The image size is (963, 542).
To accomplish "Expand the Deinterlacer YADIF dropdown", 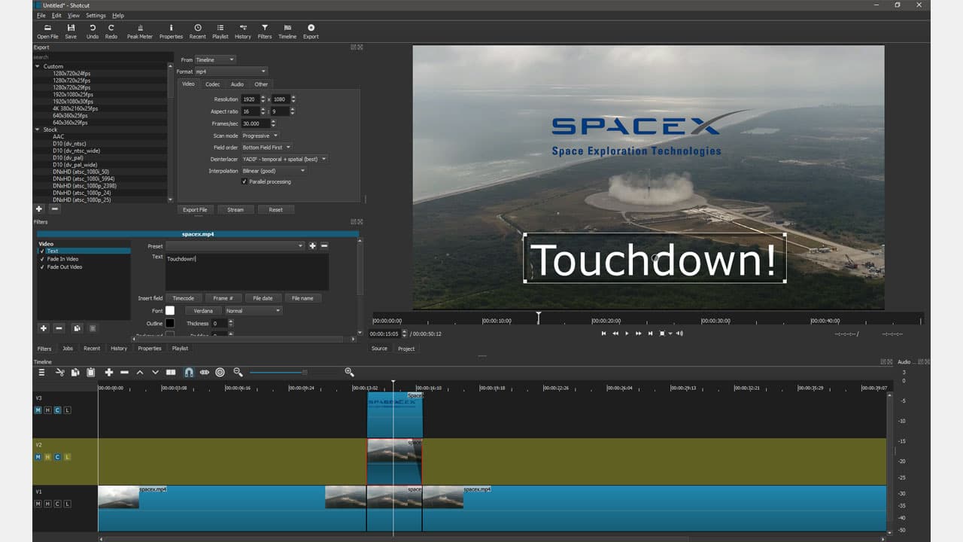I will 284,159.
